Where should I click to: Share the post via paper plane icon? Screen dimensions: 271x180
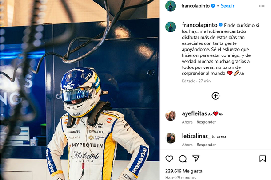coord(196,158)
